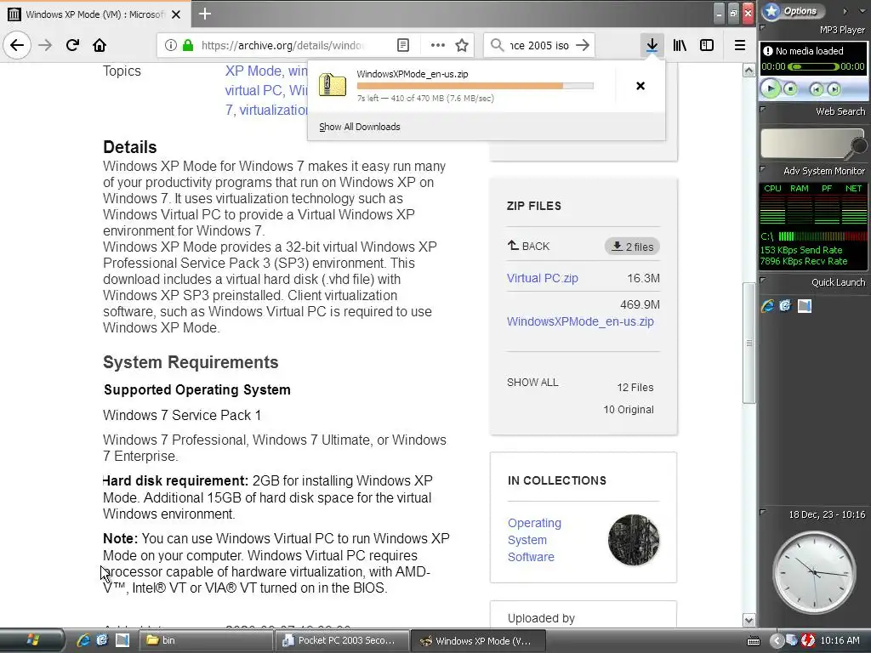Image resolution: width=871 pixels, height=653 pixels.
Task: Click the green padlock security icon
Action: (188, 45)
